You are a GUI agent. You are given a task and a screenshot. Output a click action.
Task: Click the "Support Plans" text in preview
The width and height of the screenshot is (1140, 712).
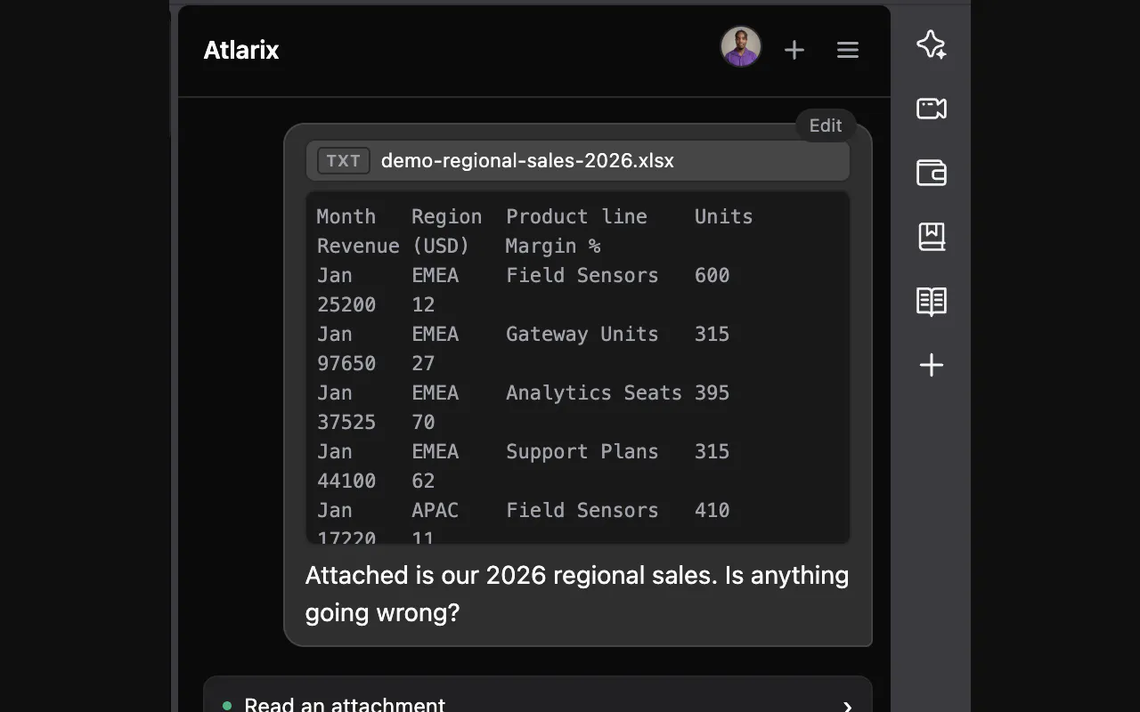point(582,451)
